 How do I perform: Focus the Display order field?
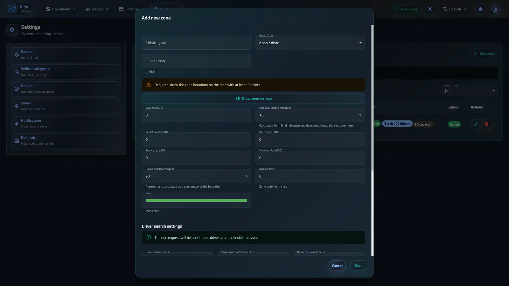[310, 176]
